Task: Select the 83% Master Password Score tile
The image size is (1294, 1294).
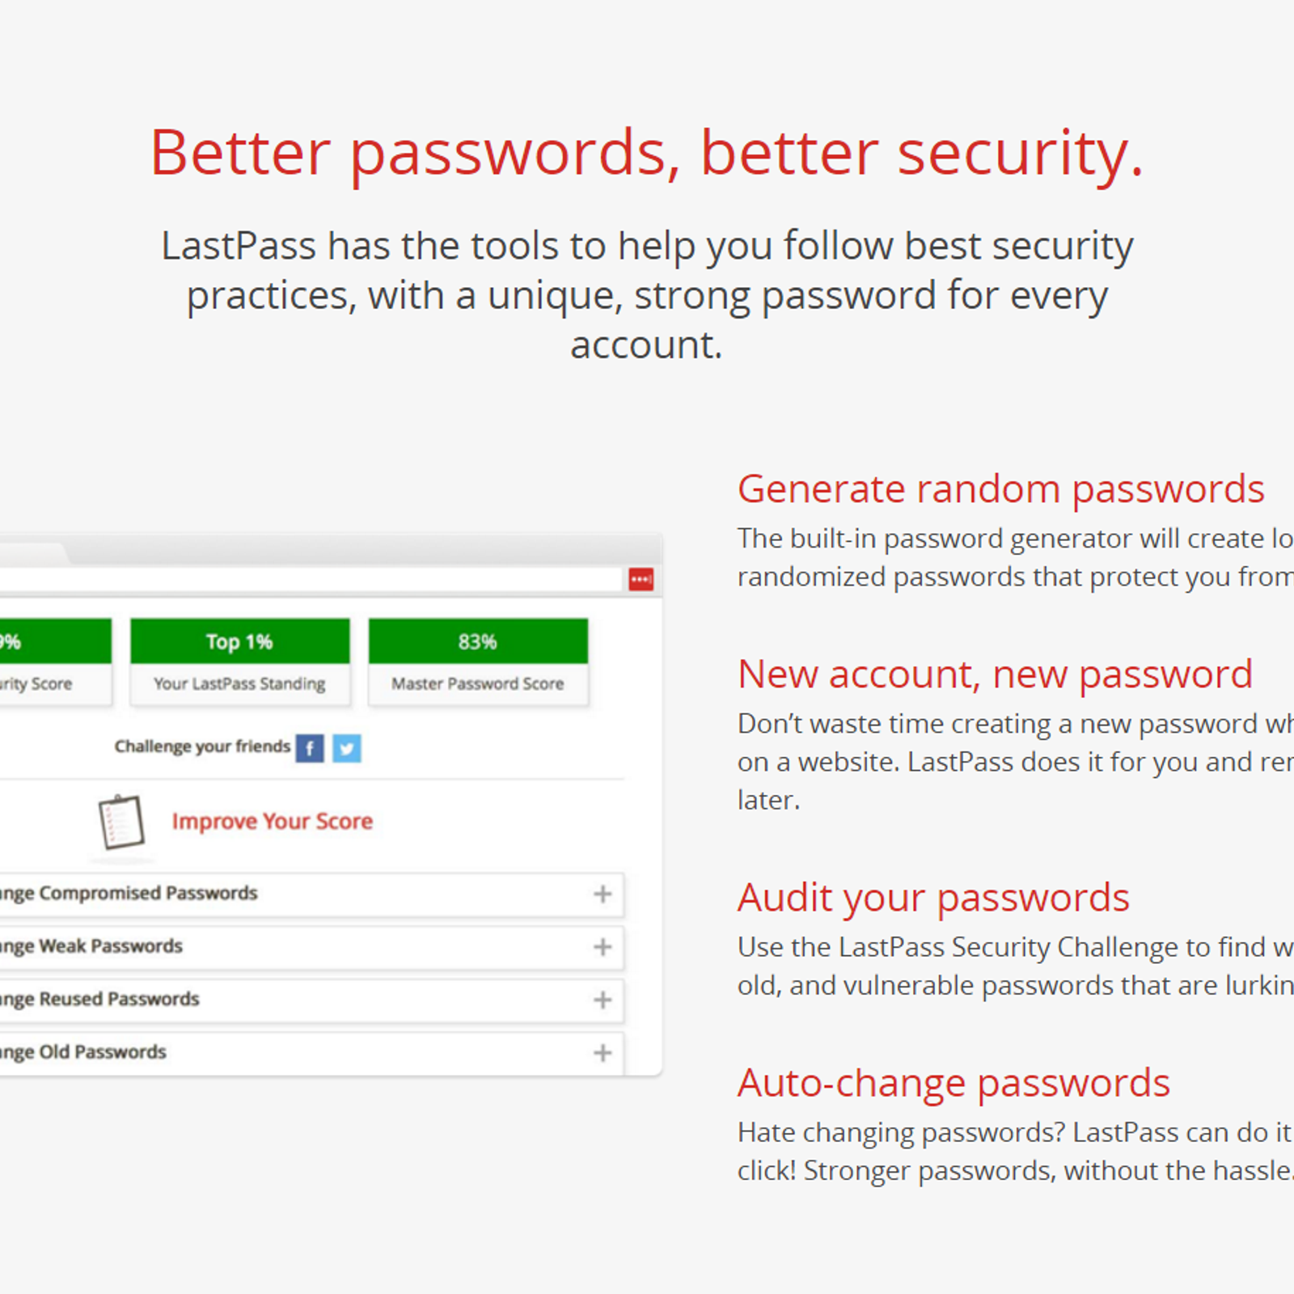Action: click(x=478, y=662)
